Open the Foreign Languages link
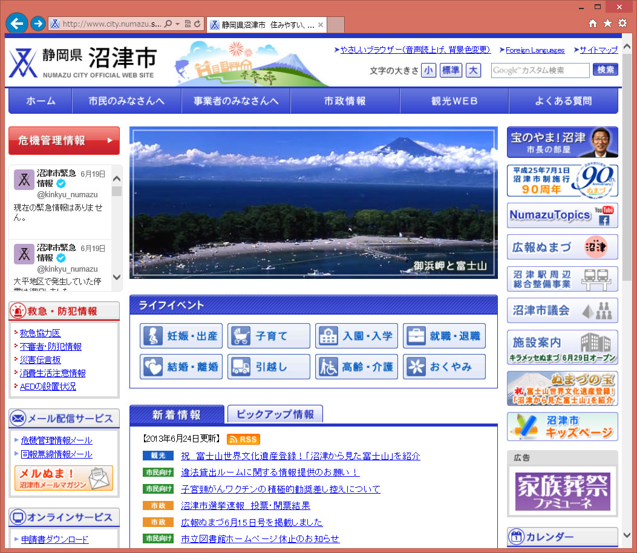This screenshot has height=553, width=637. (535, 50)
